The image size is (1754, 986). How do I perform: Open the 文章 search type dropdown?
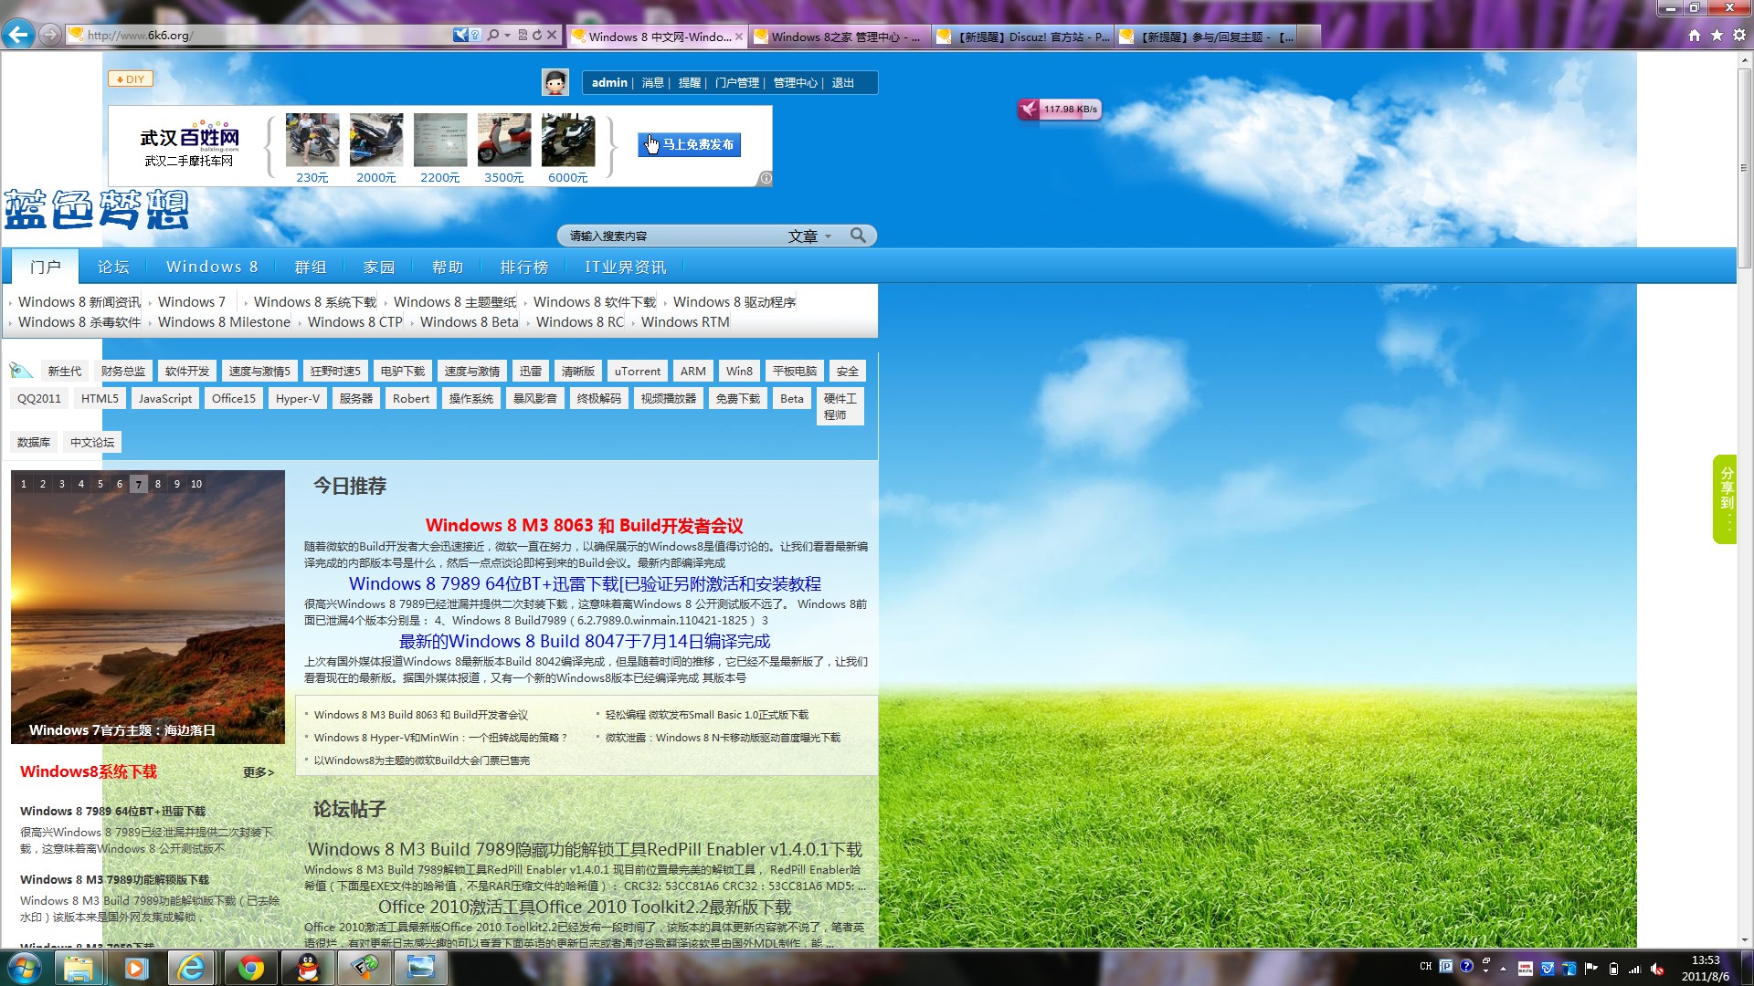(x=809, y=236)
